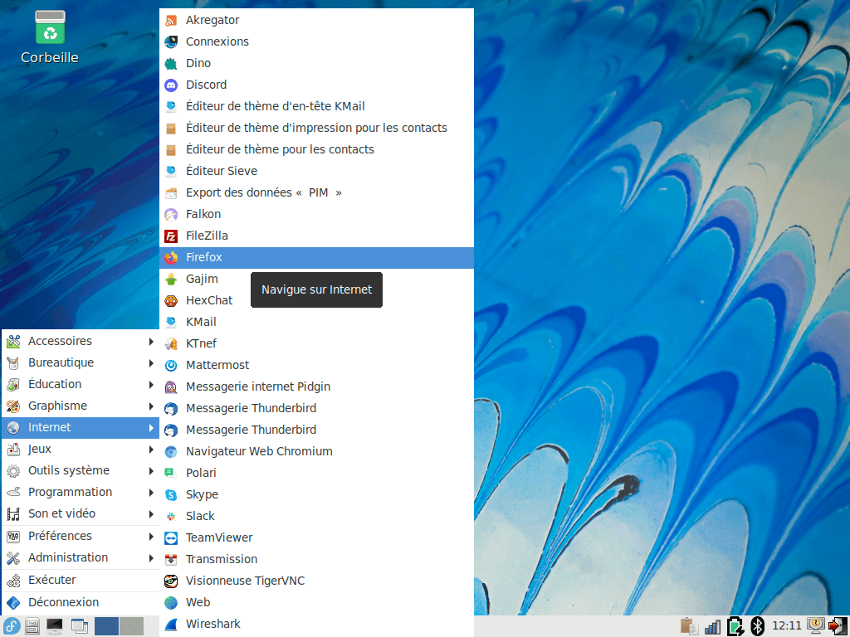Image resolution: width=850 pixels, height=637 pixels.
Task: Launch Mattermost
Action: [x=316, y=366]
